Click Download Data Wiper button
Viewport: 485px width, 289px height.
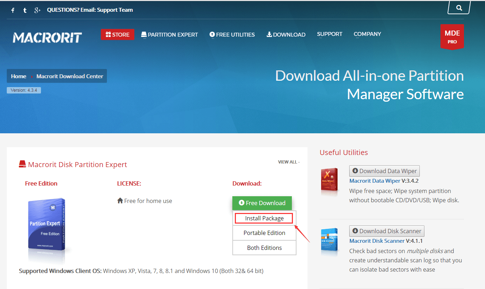point(385,171)
